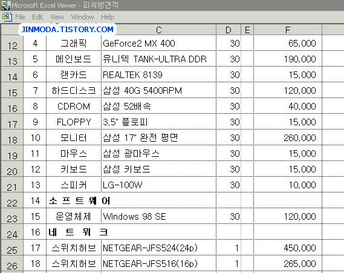The width and height of the screenshot is (344, 273).
Task: Click price cell 450,000
Action: point(288,248)
